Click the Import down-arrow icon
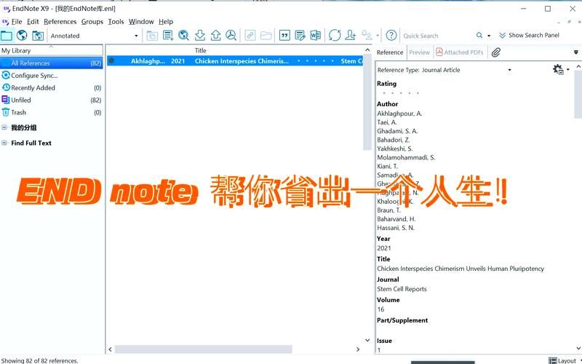The height and width of the screenshot is (364, 582). 199,36
